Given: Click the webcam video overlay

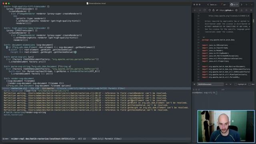Looking at the screenshot, I should 226,126.
